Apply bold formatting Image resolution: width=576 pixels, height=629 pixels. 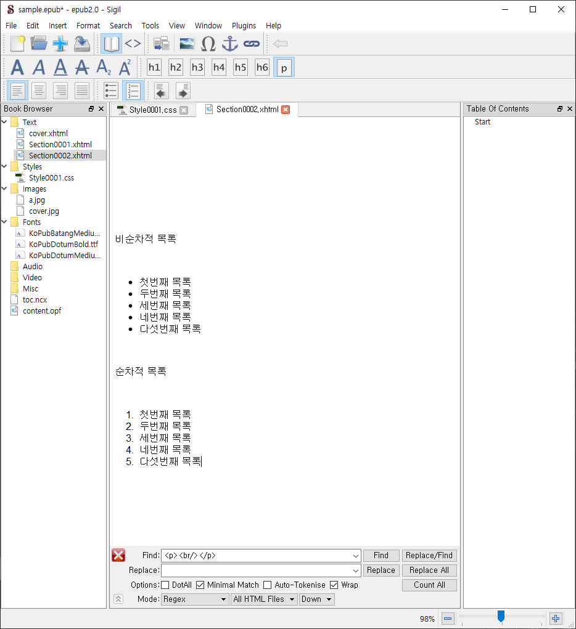[x=17, y=67]
